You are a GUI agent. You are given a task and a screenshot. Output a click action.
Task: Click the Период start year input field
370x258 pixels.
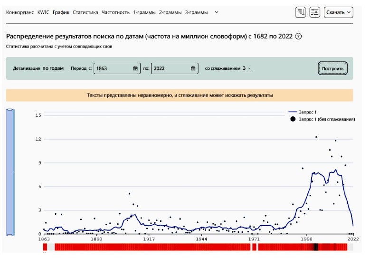[x=113, y=68]
